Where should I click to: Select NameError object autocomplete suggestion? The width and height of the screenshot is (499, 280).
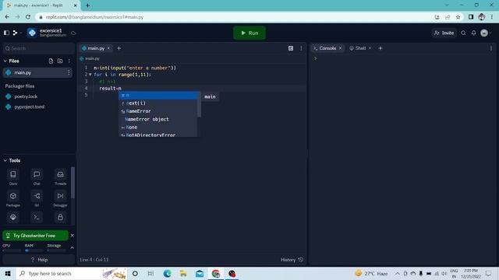click(x=158, y=119)
